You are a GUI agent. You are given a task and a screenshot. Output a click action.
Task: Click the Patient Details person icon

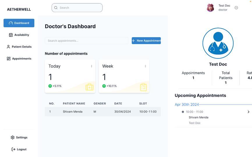coord(8,47)
